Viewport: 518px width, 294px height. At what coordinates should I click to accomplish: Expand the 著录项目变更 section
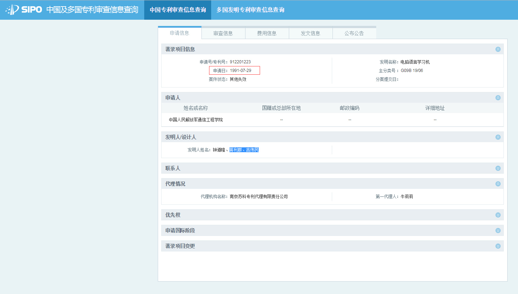[498, 246]
